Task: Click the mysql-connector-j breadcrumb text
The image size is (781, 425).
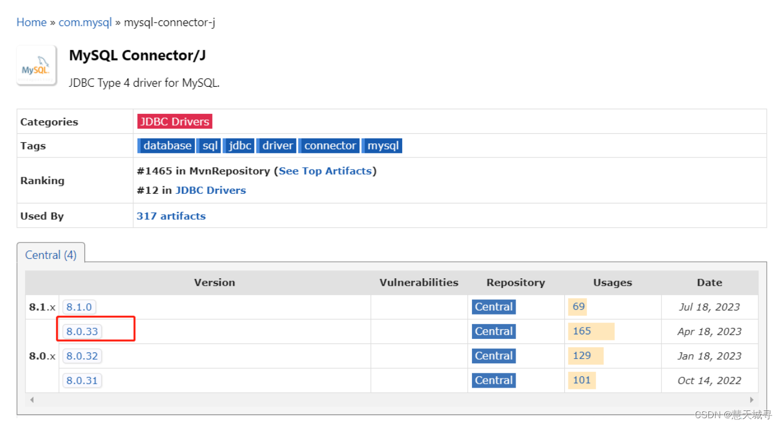Action: pyautogui.click(x=170, y=23)
